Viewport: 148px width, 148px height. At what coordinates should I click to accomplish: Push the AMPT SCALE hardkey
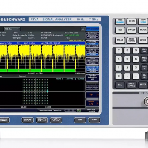coord(143,21)
